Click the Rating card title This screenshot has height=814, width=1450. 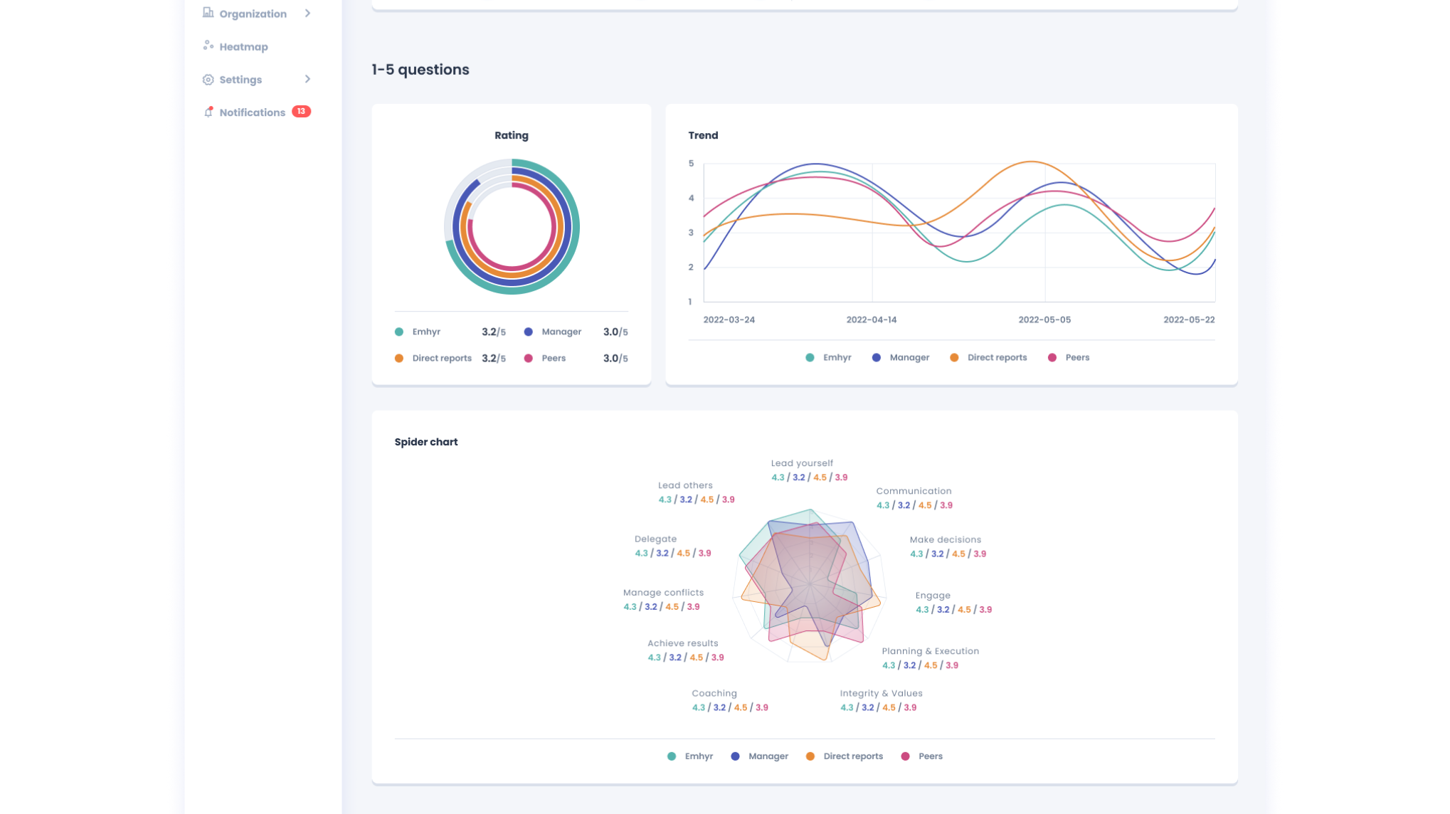click(x=512, y=135)
